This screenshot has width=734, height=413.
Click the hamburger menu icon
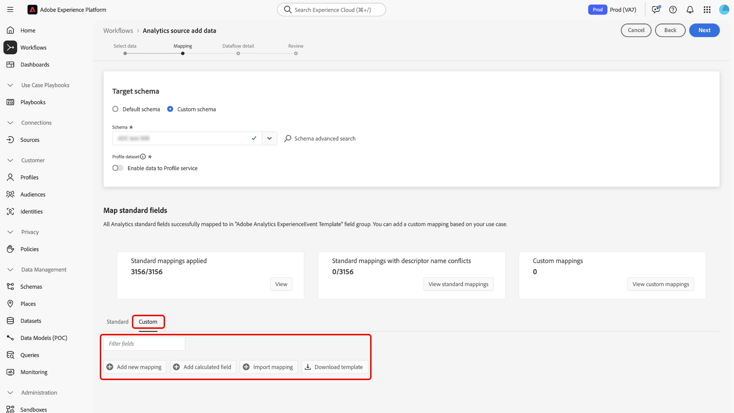(x=10, y=10)
